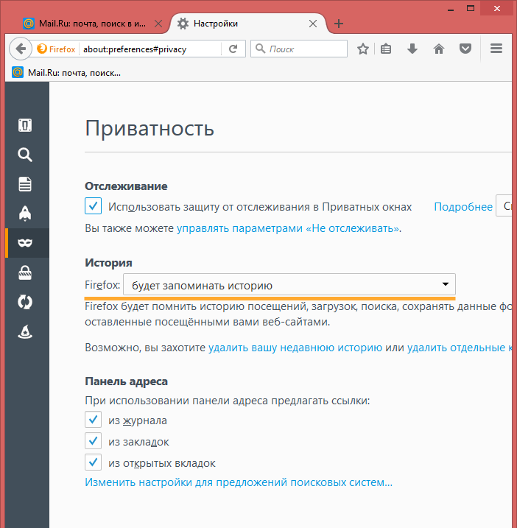Click the magnifier icon in the search box
The image size is (517, 528).
260,49
